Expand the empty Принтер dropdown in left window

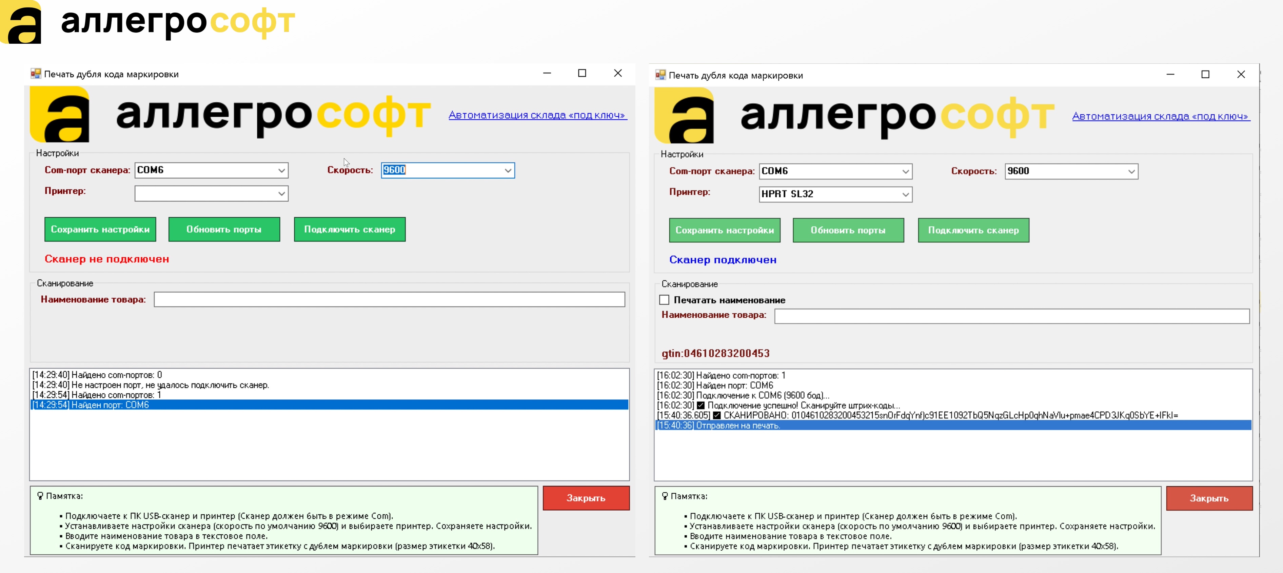click(x=281, y=194)
